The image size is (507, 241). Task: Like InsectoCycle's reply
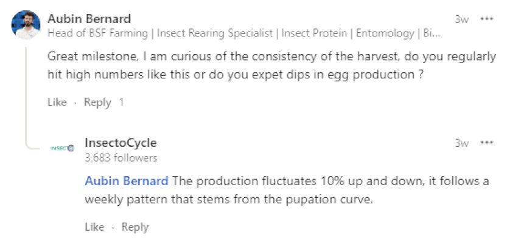[94, 227]
